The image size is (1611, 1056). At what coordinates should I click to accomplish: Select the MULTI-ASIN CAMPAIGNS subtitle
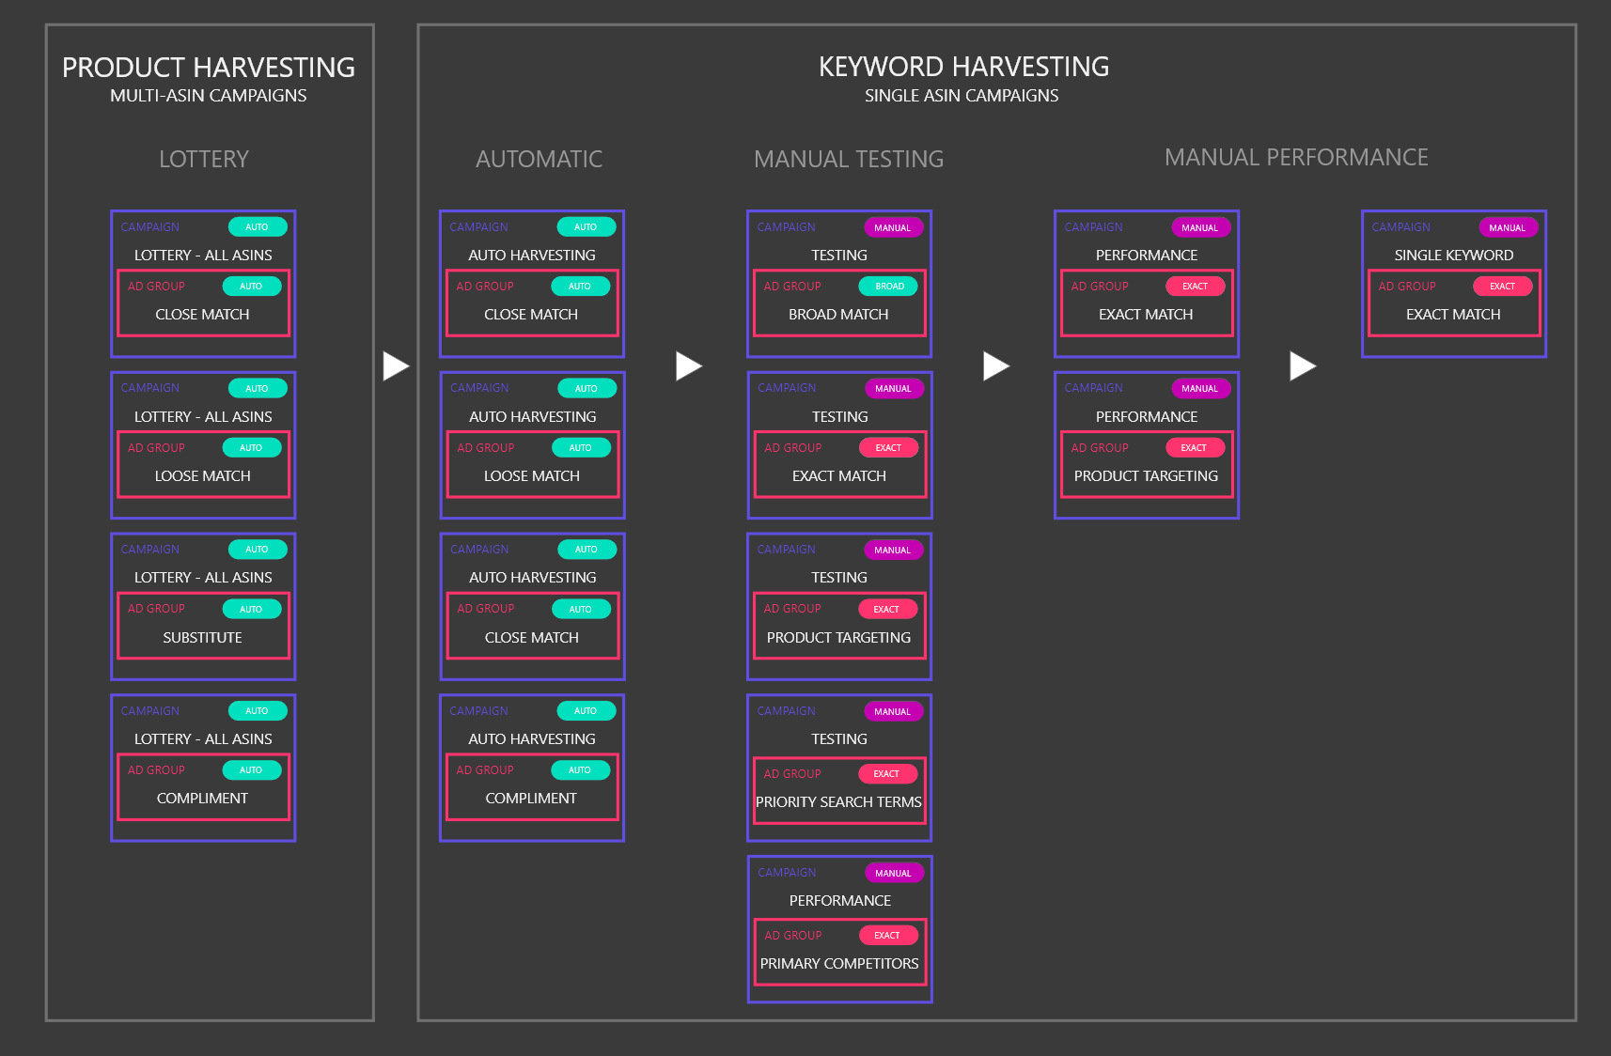[x=209, y=96]
